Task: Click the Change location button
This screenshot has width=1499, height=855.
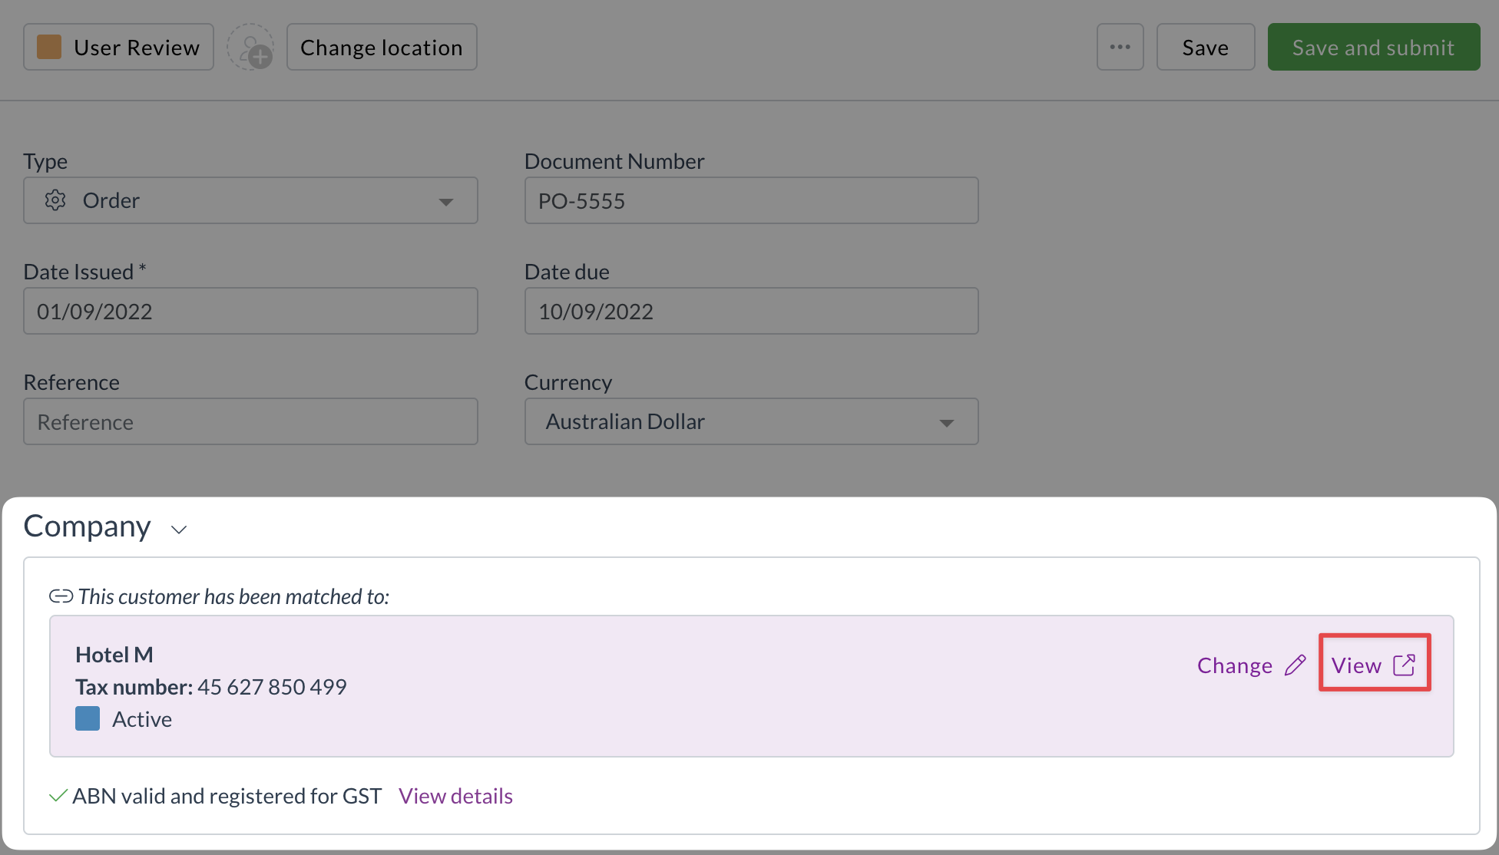Action: point(382,48)
